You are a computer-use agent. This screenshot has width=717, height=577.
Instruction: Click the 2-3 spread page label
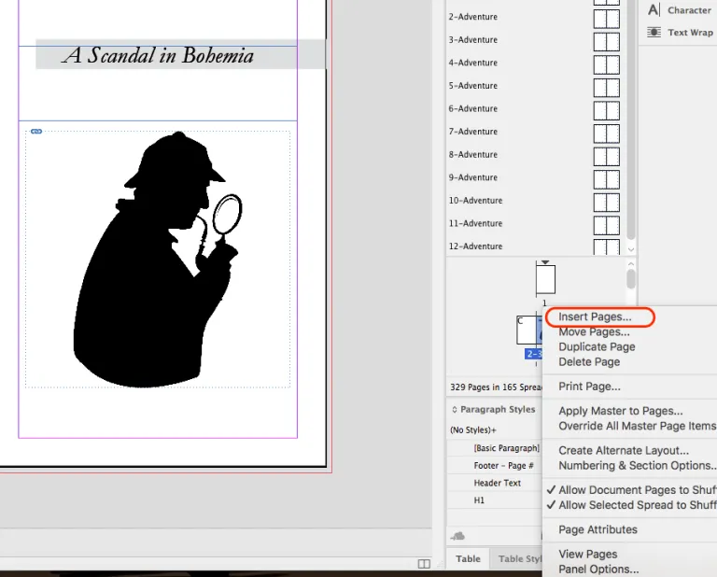pos(533,354)
